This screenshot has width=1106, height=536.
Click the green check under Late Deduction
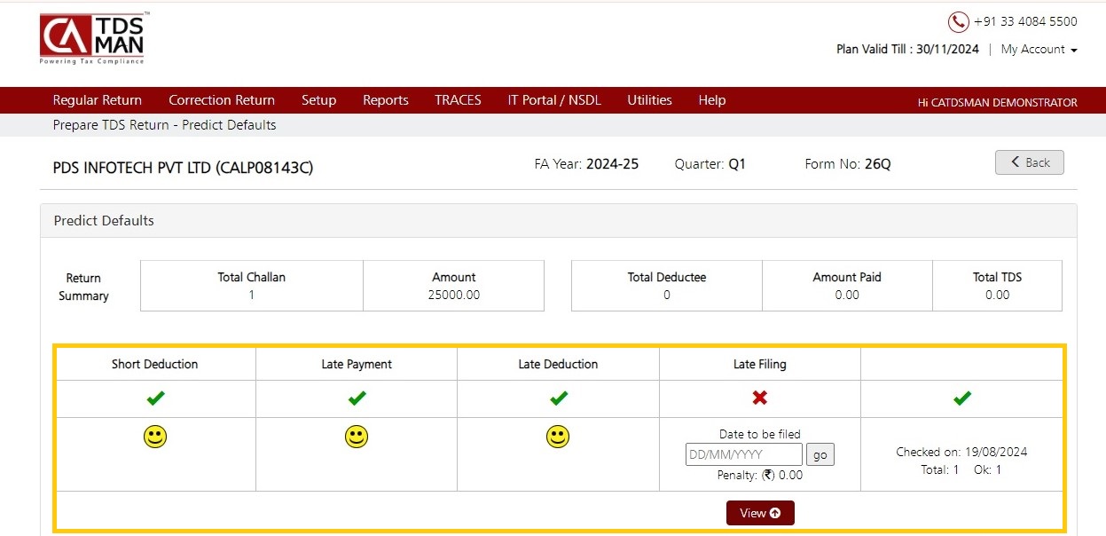(558, 399)
